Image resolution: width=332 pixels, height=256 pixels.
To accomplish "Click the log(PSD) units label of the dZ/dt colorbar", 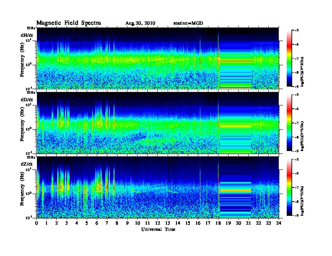I will pos(302,201).
